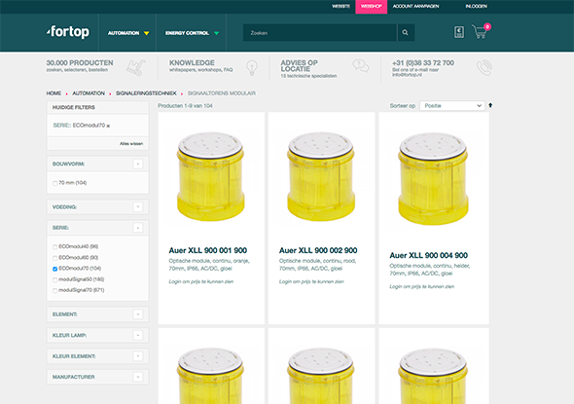Tick the modulSignal70 checkbox

point(54,290)
